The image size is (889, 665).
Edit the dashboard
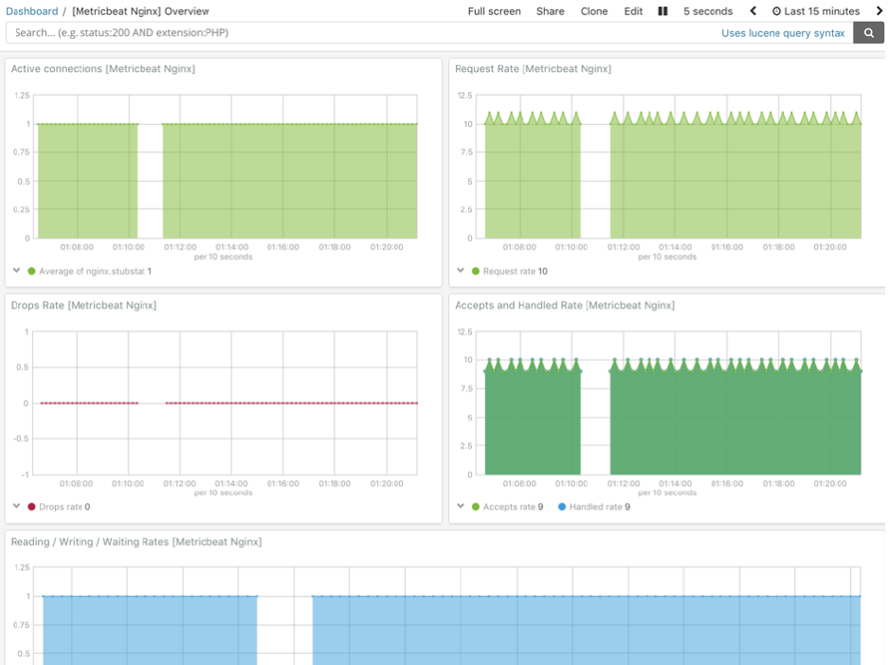tap(633, 10)
